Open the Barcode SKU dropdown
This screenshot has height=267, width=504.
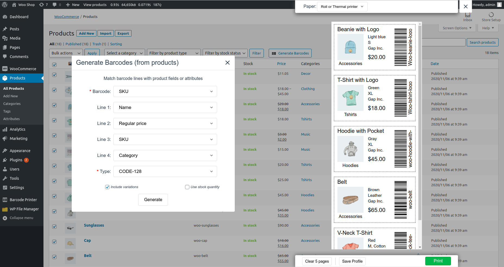[165, 91]
